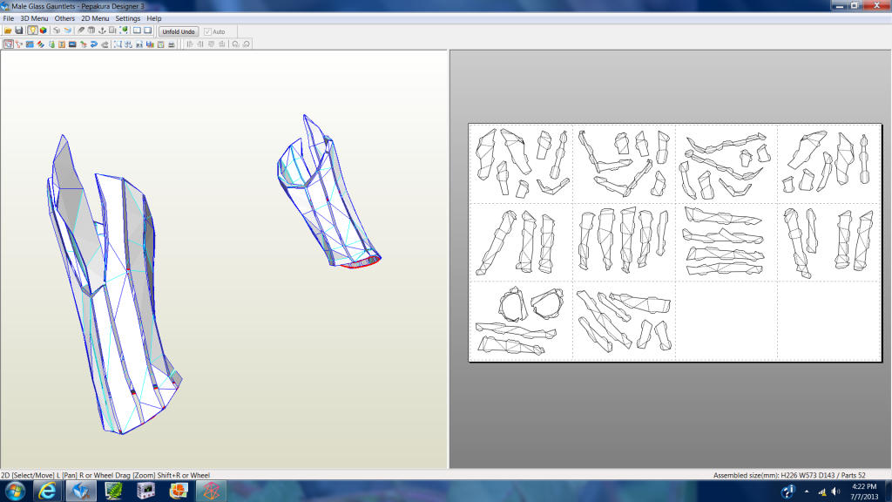The height and width of the screenshot is (502, 892).
Task: Click the printer icon
Action: tap(172, 44)
